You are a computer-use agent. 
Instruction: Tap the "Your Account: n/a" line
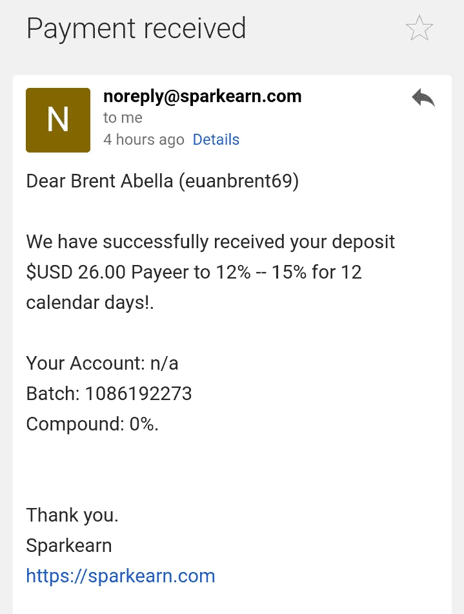coord(102,363)
